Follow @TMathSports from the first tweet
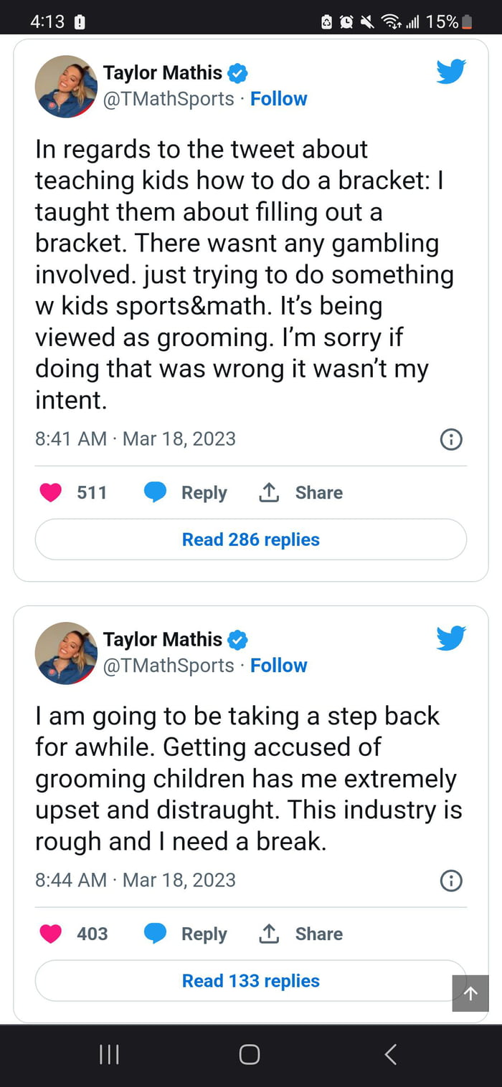The width and height of the screenshot is (502, 1087). tap(279, 99)
